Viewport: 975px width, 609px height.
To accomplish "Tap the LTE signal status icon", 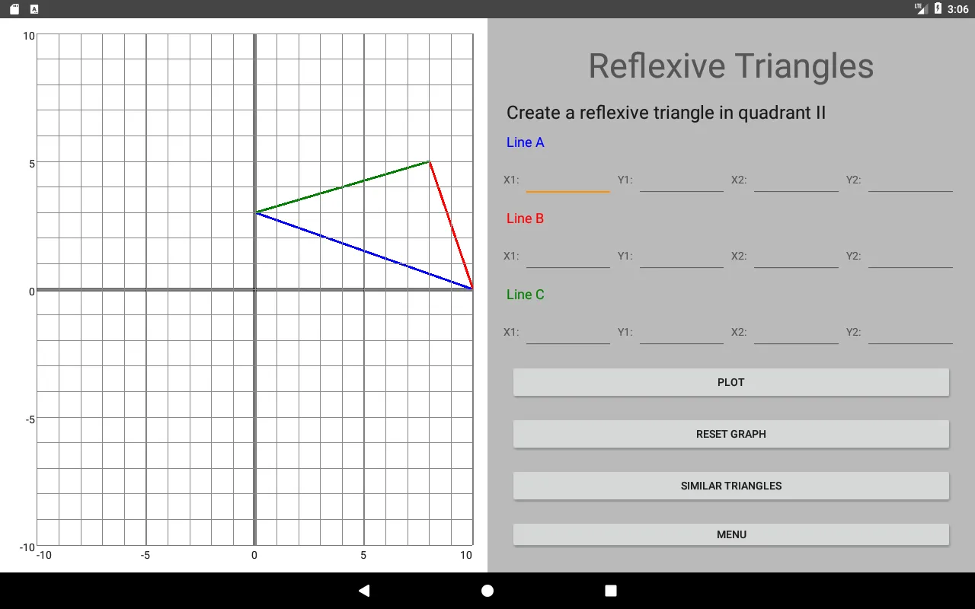I will click(920, 8).
